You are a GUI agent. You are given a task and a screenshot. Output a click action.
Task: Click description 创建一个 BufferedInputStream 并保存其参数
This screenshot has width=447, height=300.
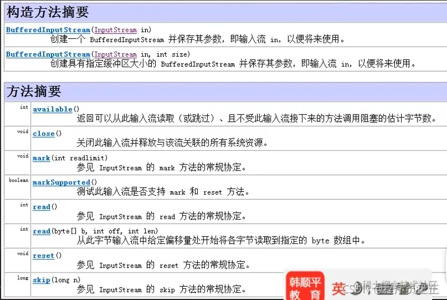point(198,39)
